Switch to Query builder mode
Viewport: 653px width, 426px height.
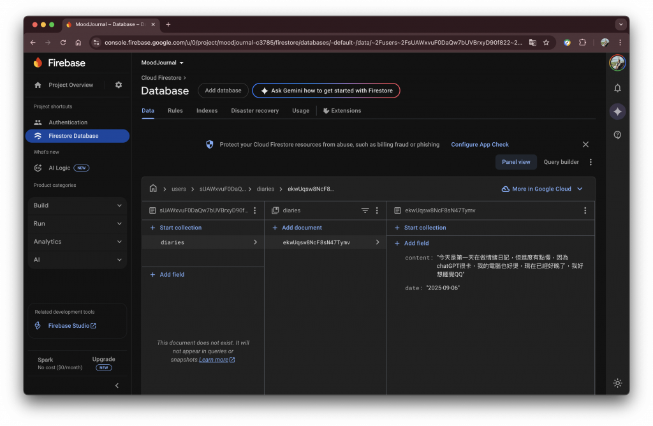(x=561, y=162)
